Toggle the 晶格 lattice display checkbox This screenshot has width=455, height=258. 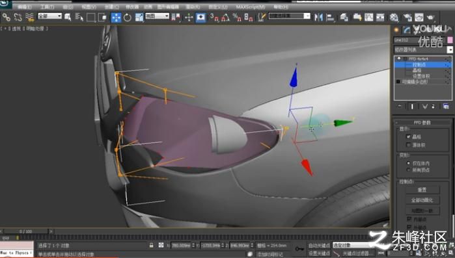[x=409, y=136]
